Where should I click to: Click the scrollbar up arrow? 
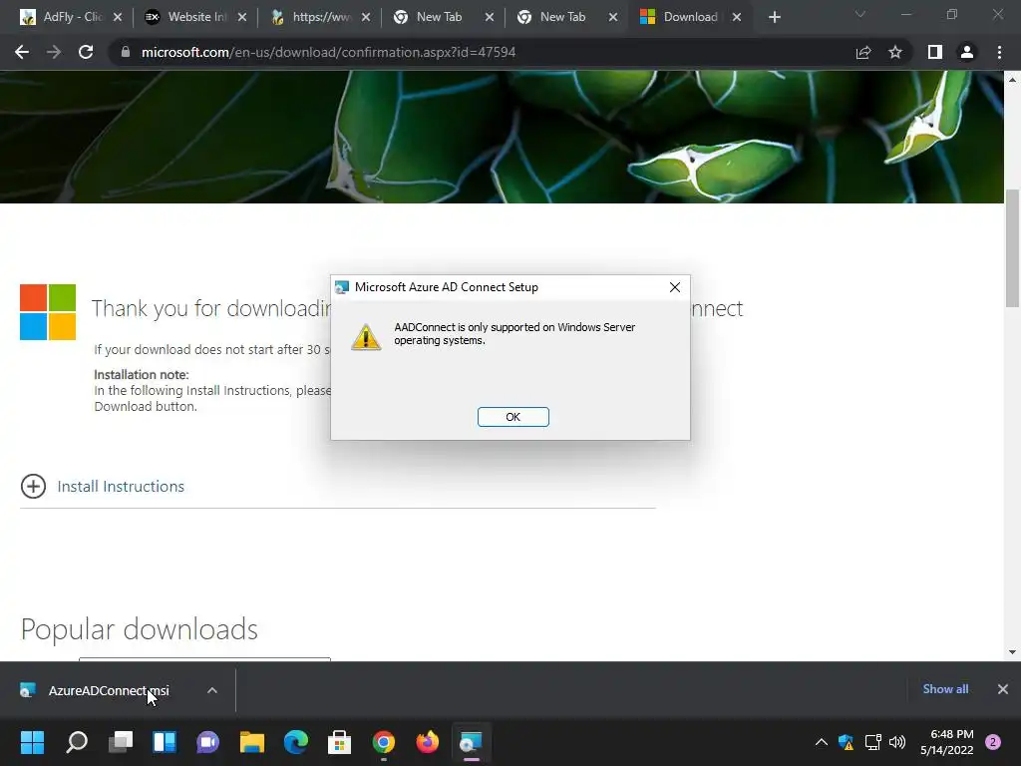pos(1013,80)
